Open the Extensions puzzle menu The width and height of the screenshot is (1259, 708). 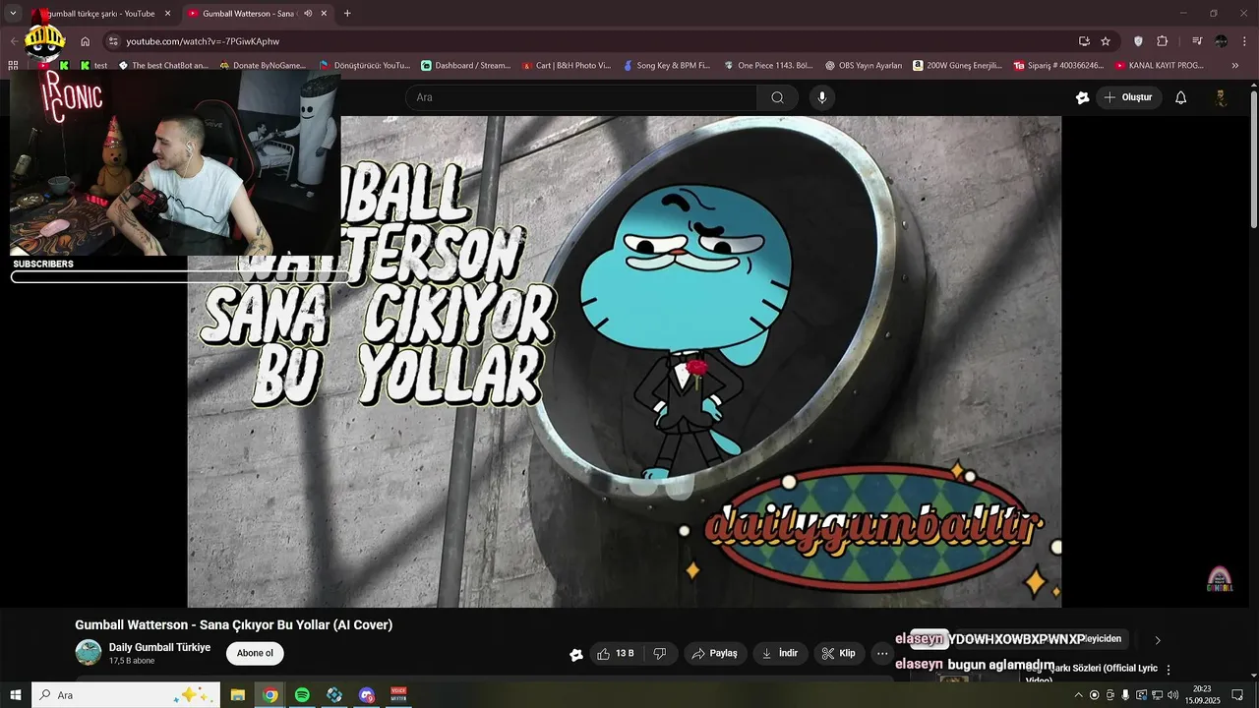point(1163,41)
